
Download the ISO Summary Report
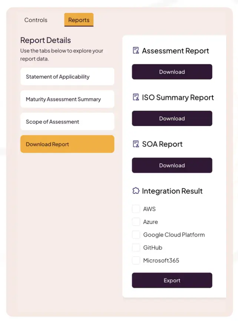[x=172, y=119]
